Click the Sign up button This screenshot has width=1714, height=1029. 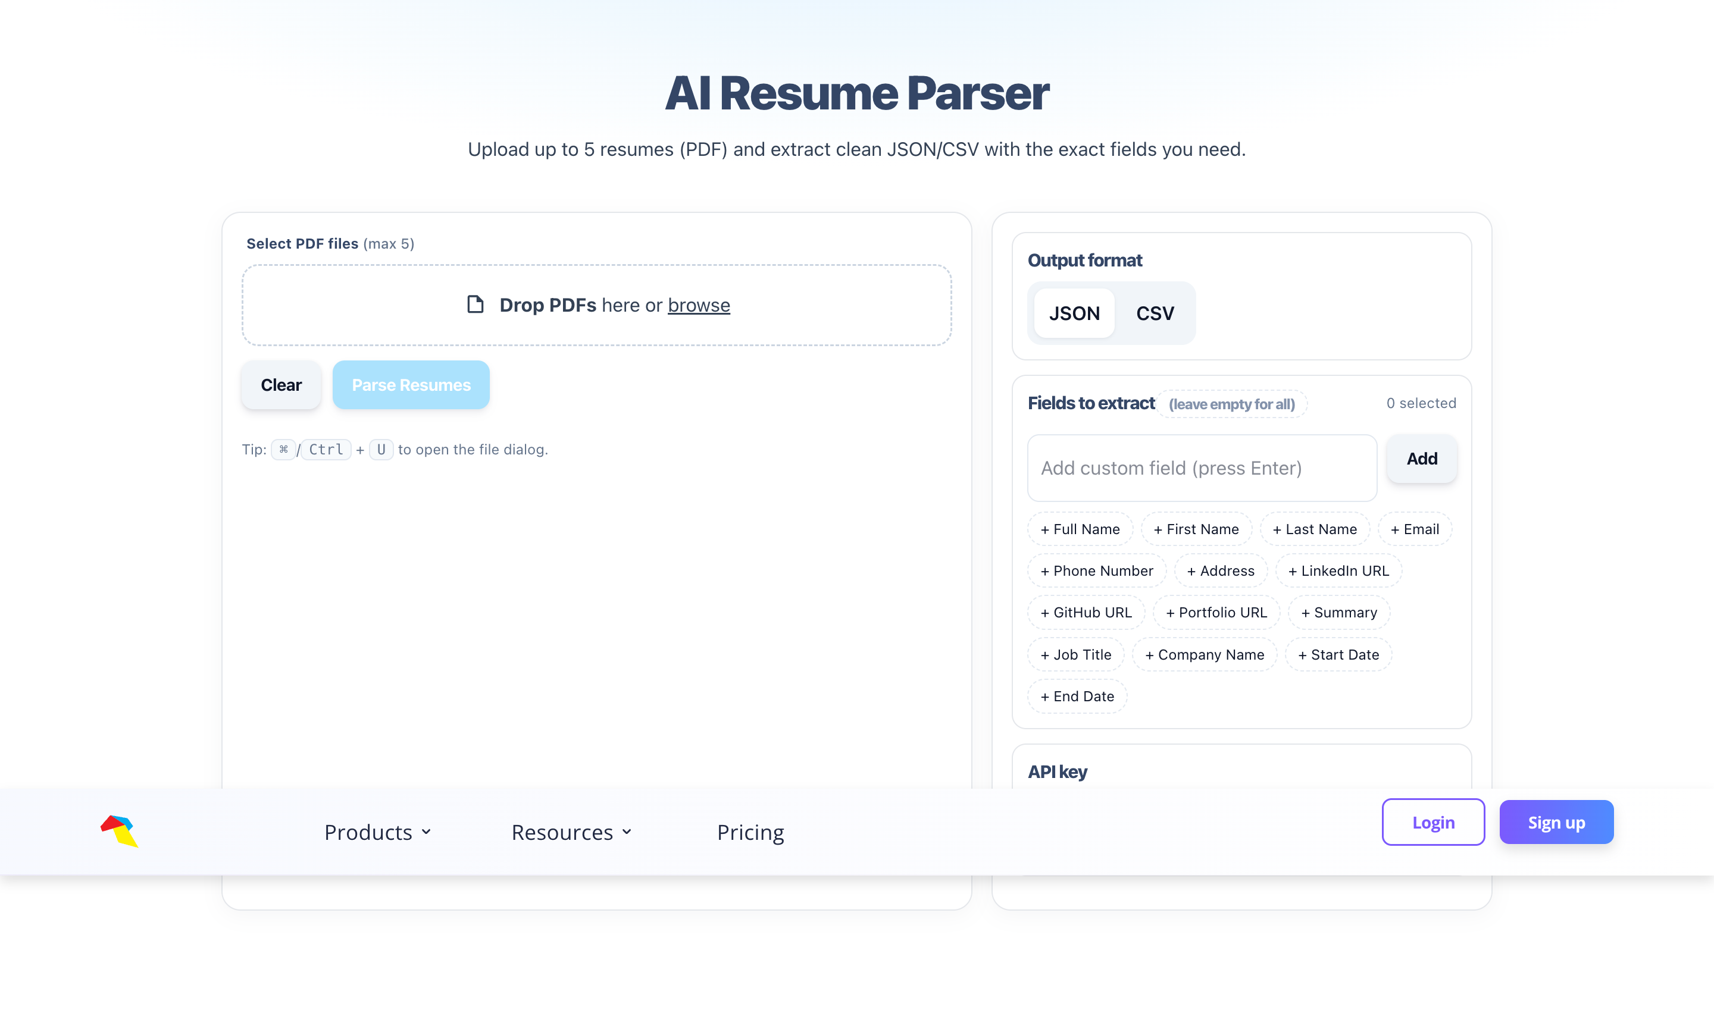point(1556,821)
